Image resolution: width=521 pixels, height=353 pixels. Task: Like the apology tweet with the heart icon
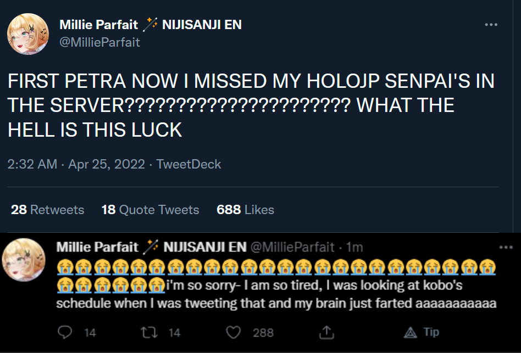[x=234, y=332]
